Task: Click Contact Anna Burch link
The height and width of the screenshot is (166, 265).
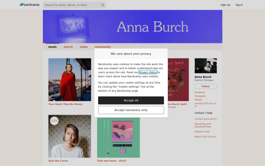Action: coord(205,119)
